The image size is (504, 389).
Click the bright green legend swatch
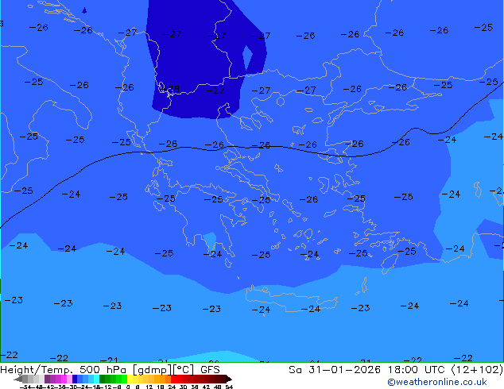tap(124, 379)
